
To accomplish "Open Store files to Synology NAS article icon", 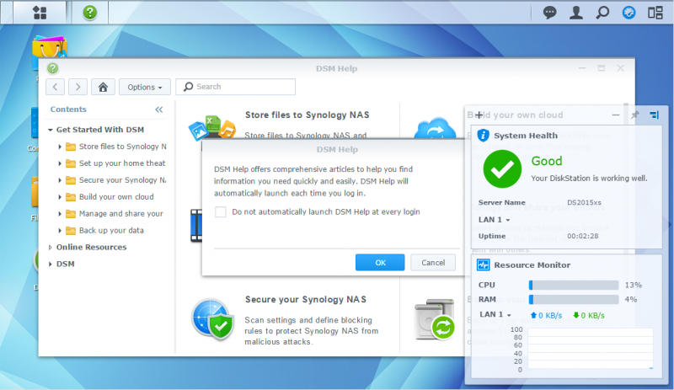I will click(212, 127).
